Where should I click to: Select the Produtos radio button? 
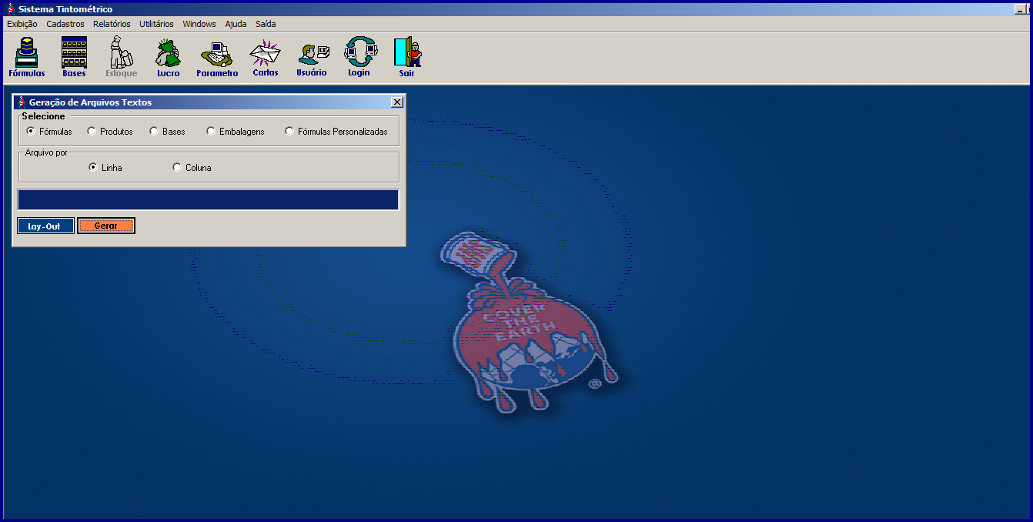coord(91,131)
